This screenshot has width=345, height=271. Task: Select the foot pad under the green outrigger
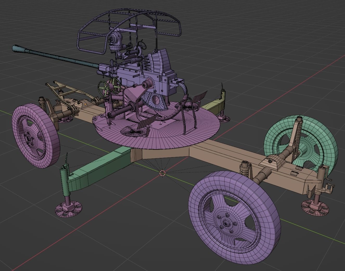point(69,208)
